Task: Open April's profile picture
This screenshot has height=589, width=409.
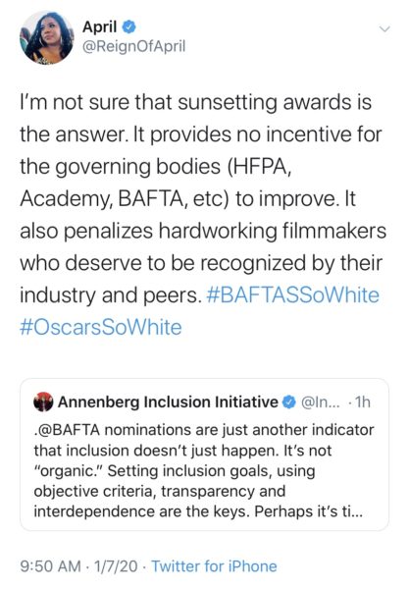Action: [x=46, y=37]
